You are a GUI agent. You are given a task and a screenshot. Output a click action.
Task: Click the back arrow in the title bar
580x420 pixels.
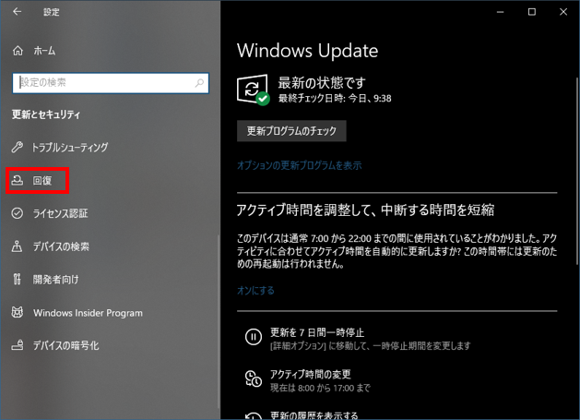[17, 12]
